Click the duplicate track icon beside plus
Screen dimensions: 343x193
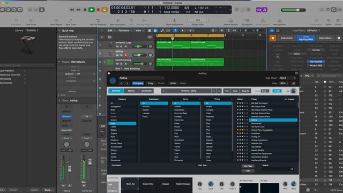click(x=109, y=37)
